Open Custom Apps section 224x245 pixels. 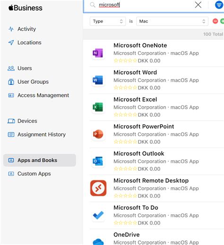[34, 174]
